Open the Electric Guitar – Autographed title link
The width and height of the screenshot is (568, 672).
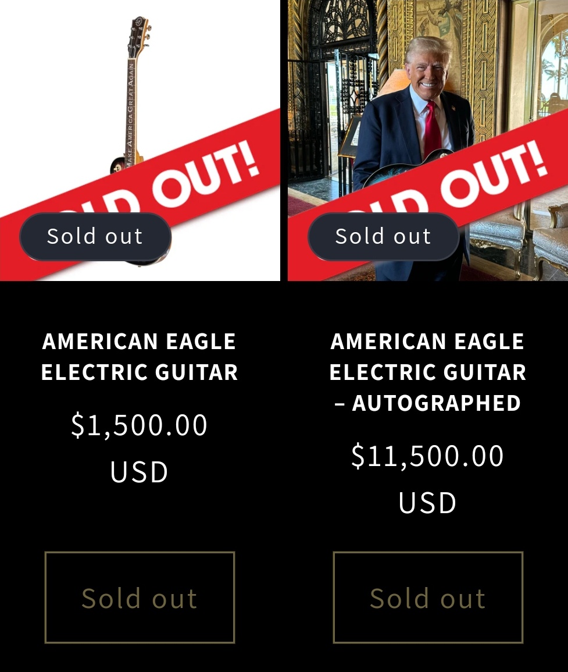[x=427, y=372]
